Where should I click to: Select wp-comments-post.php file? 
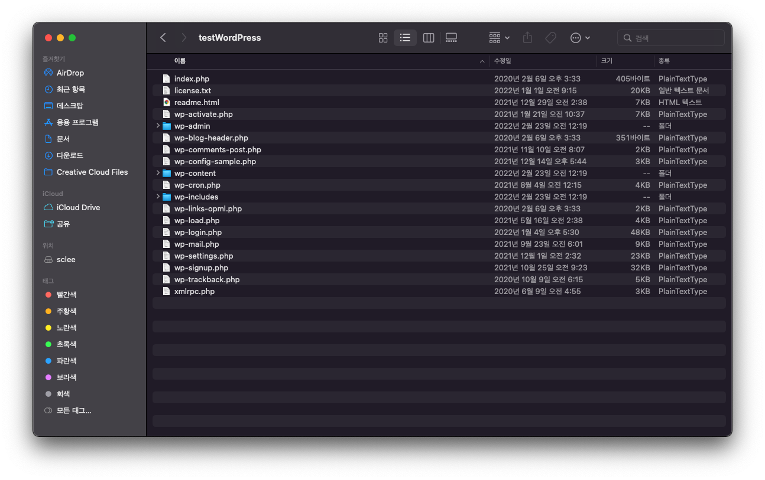tap(439, 149)
